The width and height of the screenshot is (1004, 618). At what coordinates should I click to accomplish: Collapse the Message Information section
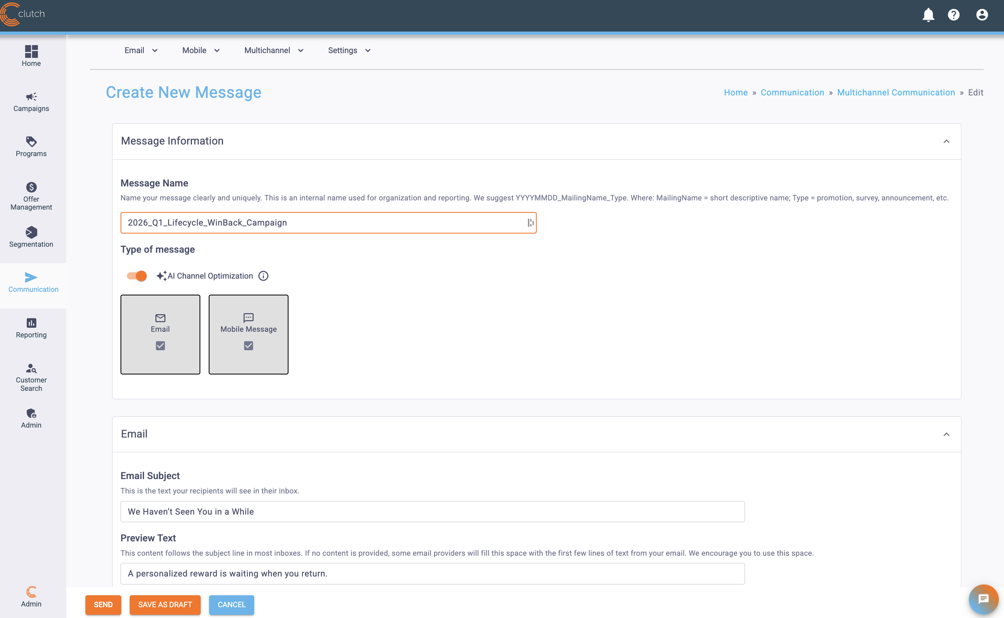(x=946, y=141)
